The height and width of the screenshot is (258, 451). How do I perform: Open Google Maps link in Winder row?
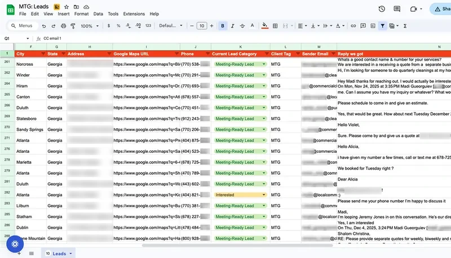pos(147,75)
